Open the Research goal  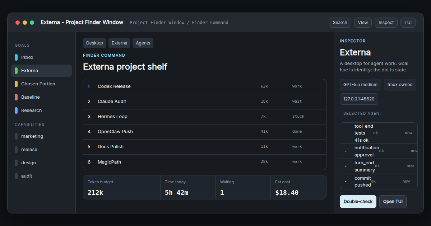pos(41,110)
